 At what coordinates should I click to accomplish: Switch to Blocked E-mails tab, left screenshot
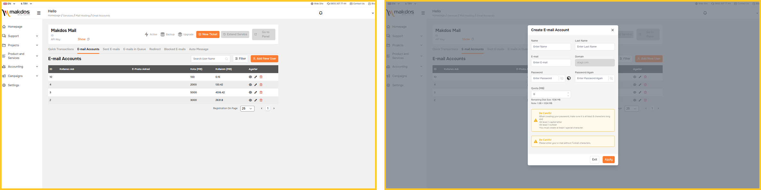pos(175,49)
